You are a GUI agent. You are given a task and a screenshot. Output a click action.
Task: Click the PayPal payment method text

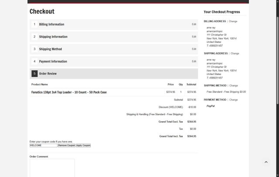click(x=211, y=106)
